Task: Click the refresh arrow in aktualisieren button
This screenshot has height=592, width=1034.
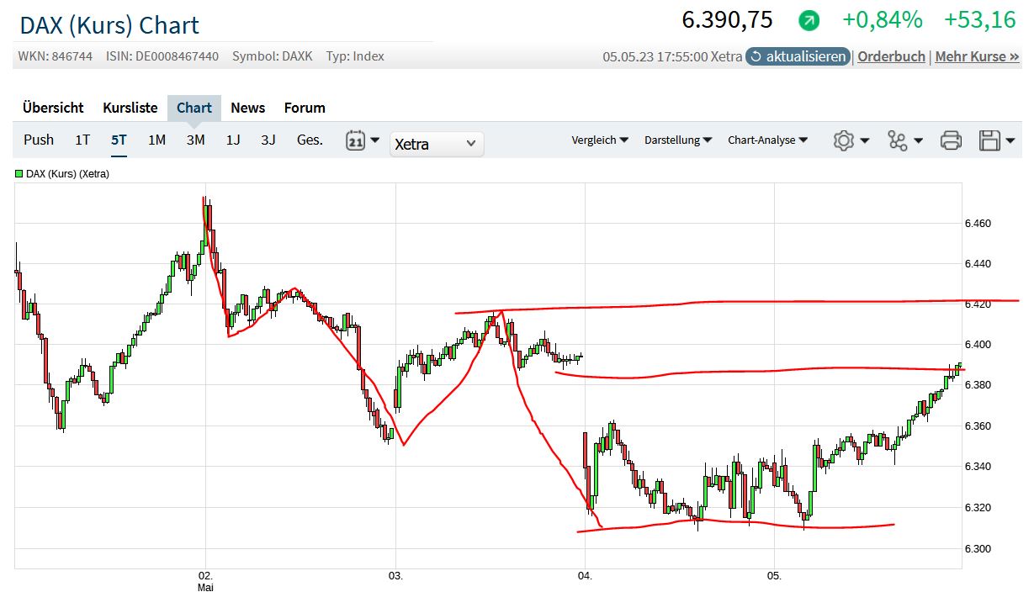Action: point(756,56)
